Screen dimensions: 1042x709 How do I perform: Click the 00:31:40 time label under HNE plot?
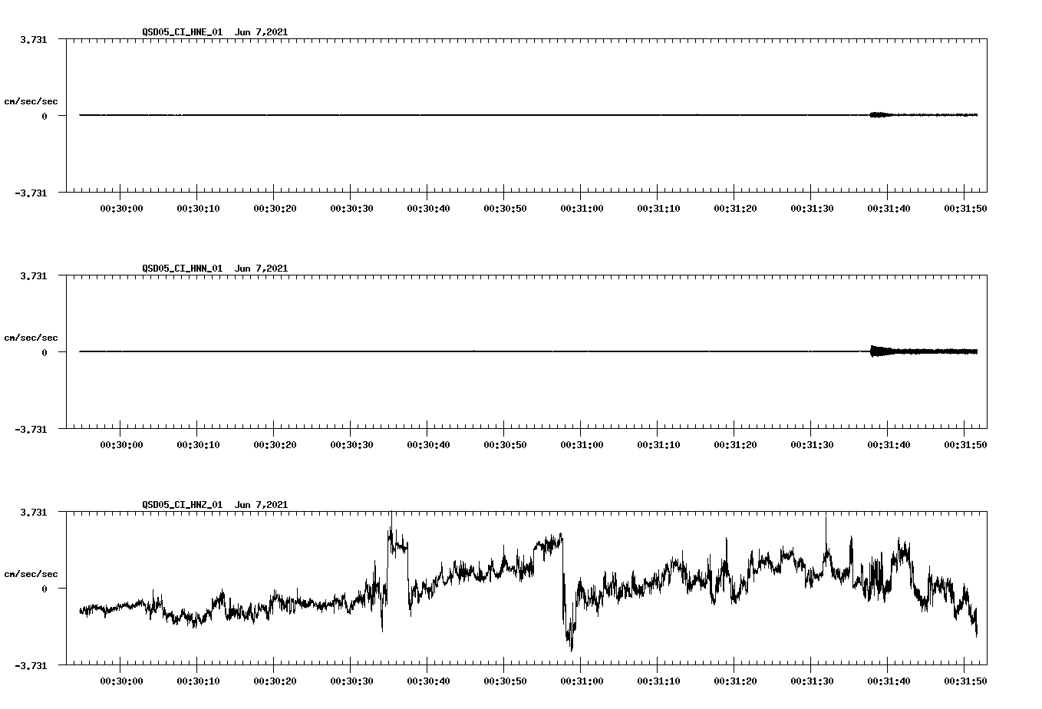[889, 209]
